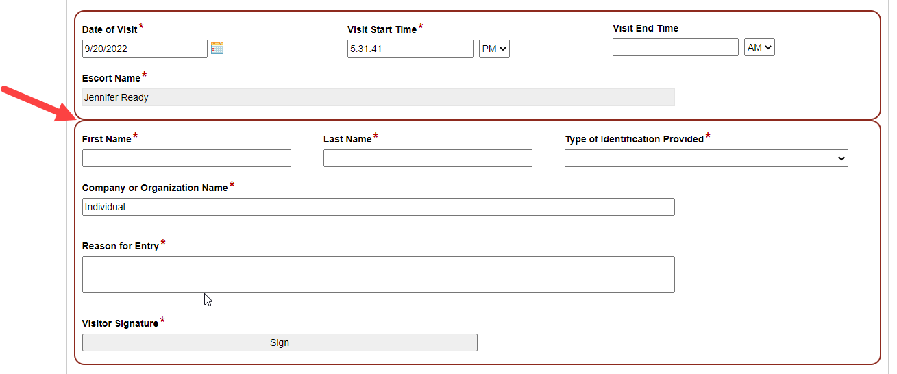897x374 pixels.
Task: Click the Company or Organization Name label
Action: tap(154, 188)
